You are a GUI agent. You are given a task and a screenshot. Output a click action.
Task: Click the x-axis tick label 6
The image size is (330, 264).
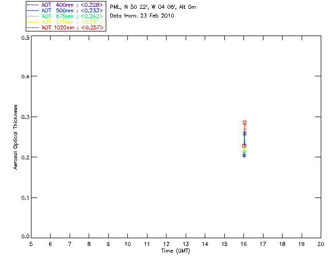coord(51,244)
